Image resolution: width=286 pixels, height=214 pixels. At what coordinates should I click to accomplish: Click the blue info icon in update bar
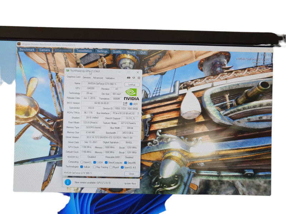click(68, 182)
